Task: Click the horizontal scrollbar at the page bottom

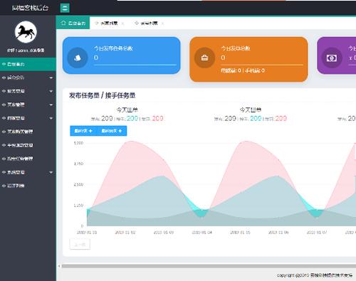Action: click(209, 266)
